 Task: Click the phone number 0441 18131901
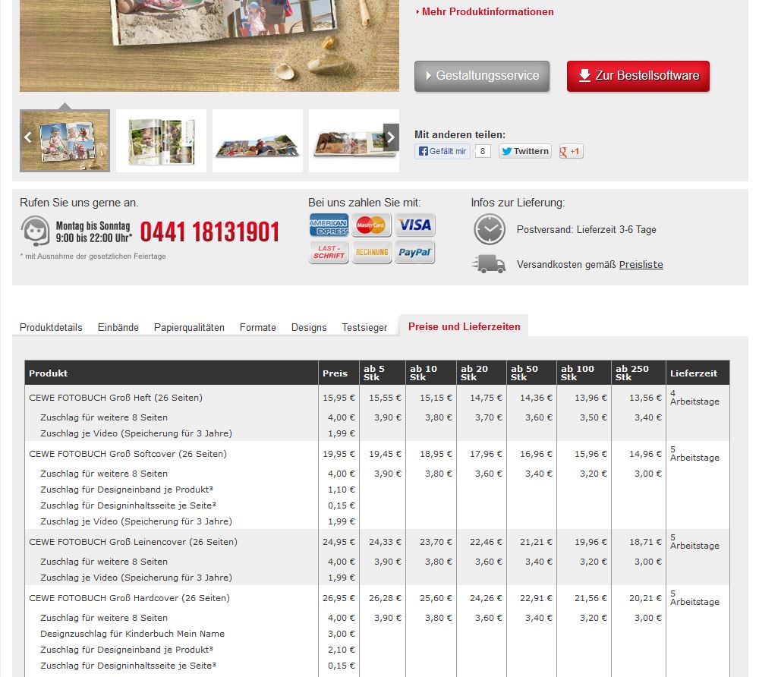pyautogui.click(x=209, y=231)
